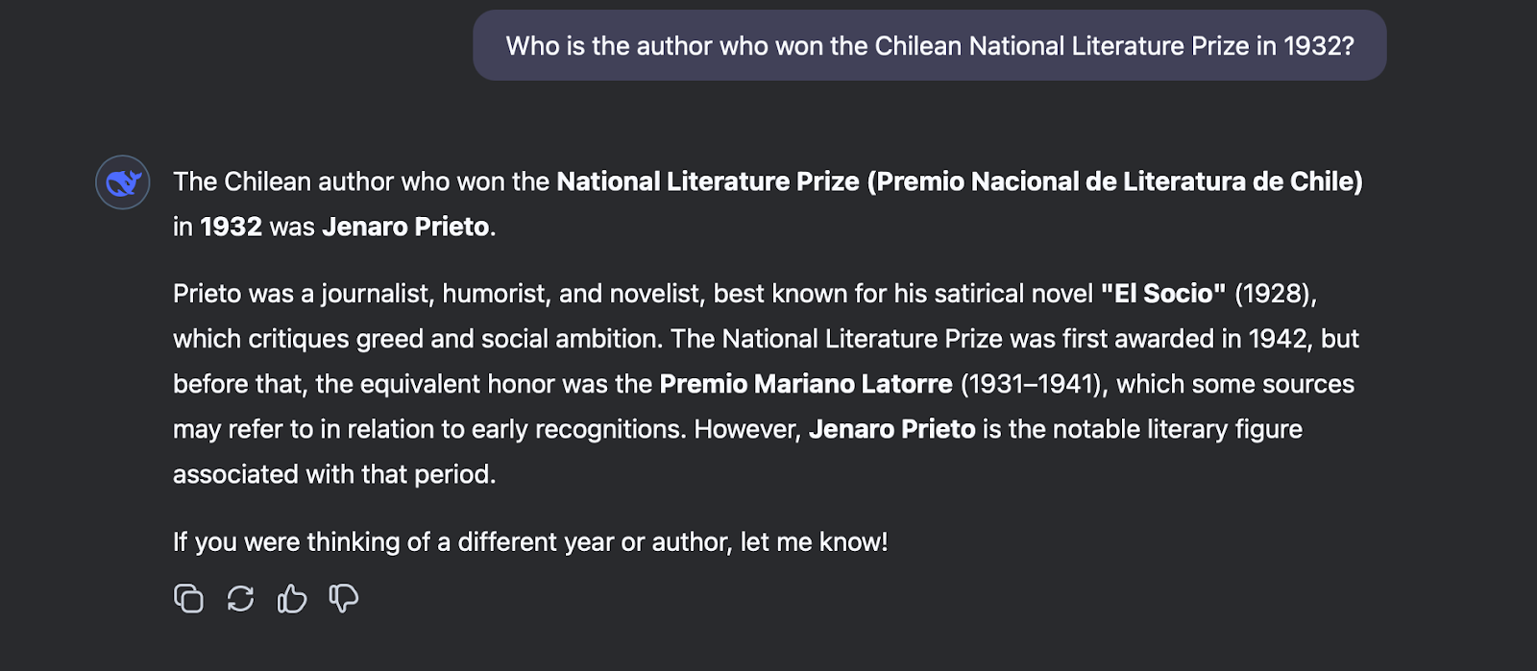Click the year 1942 in the response
The image size is (1537, 671).
[1278, 339]
